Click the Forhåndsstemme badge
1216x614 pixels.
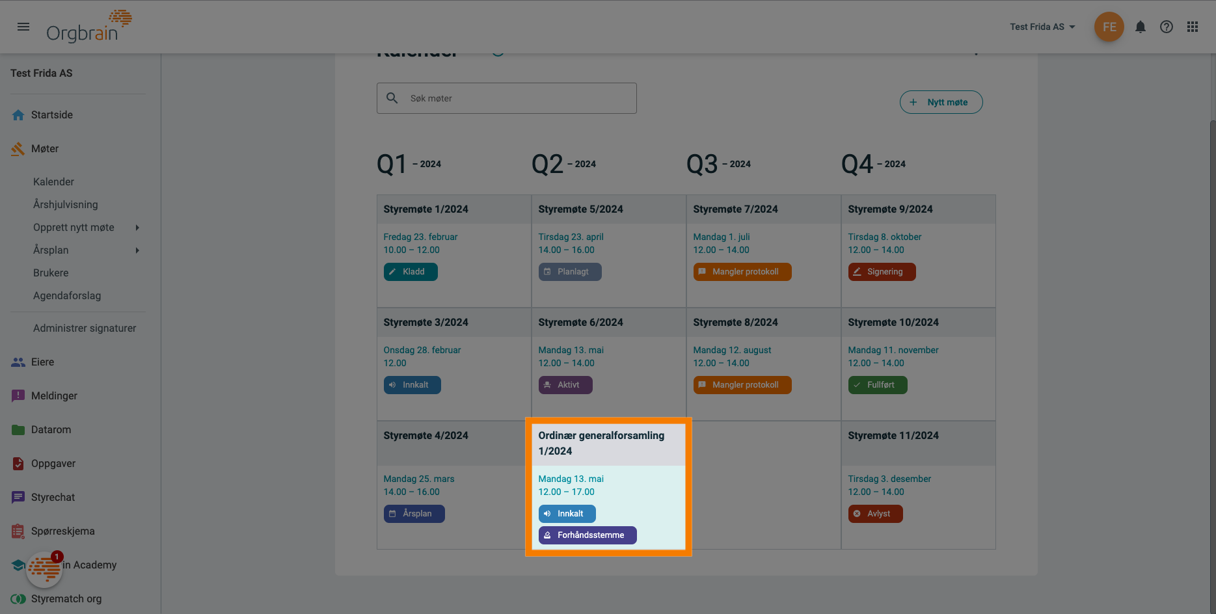coord(588,535)
